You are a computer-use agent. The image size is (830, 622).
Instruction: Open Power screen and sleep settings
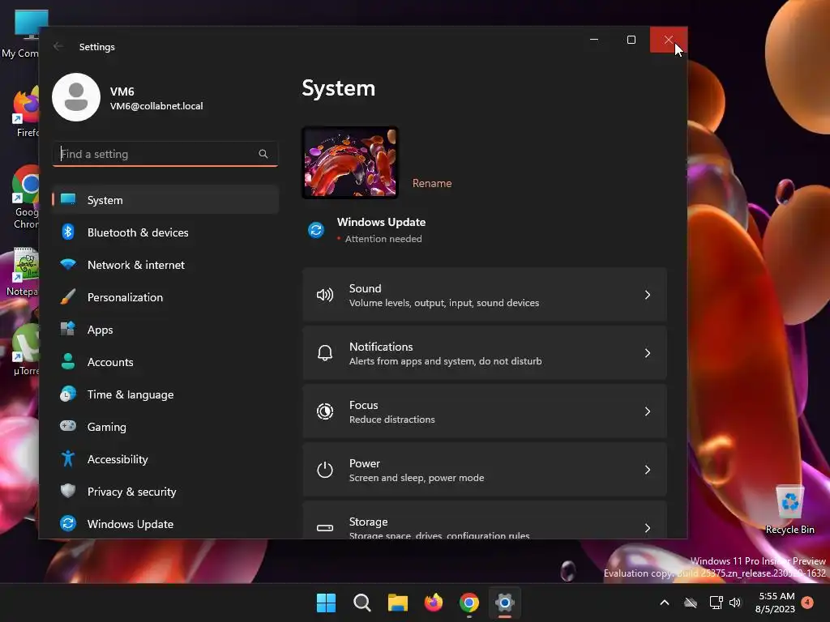485,470
